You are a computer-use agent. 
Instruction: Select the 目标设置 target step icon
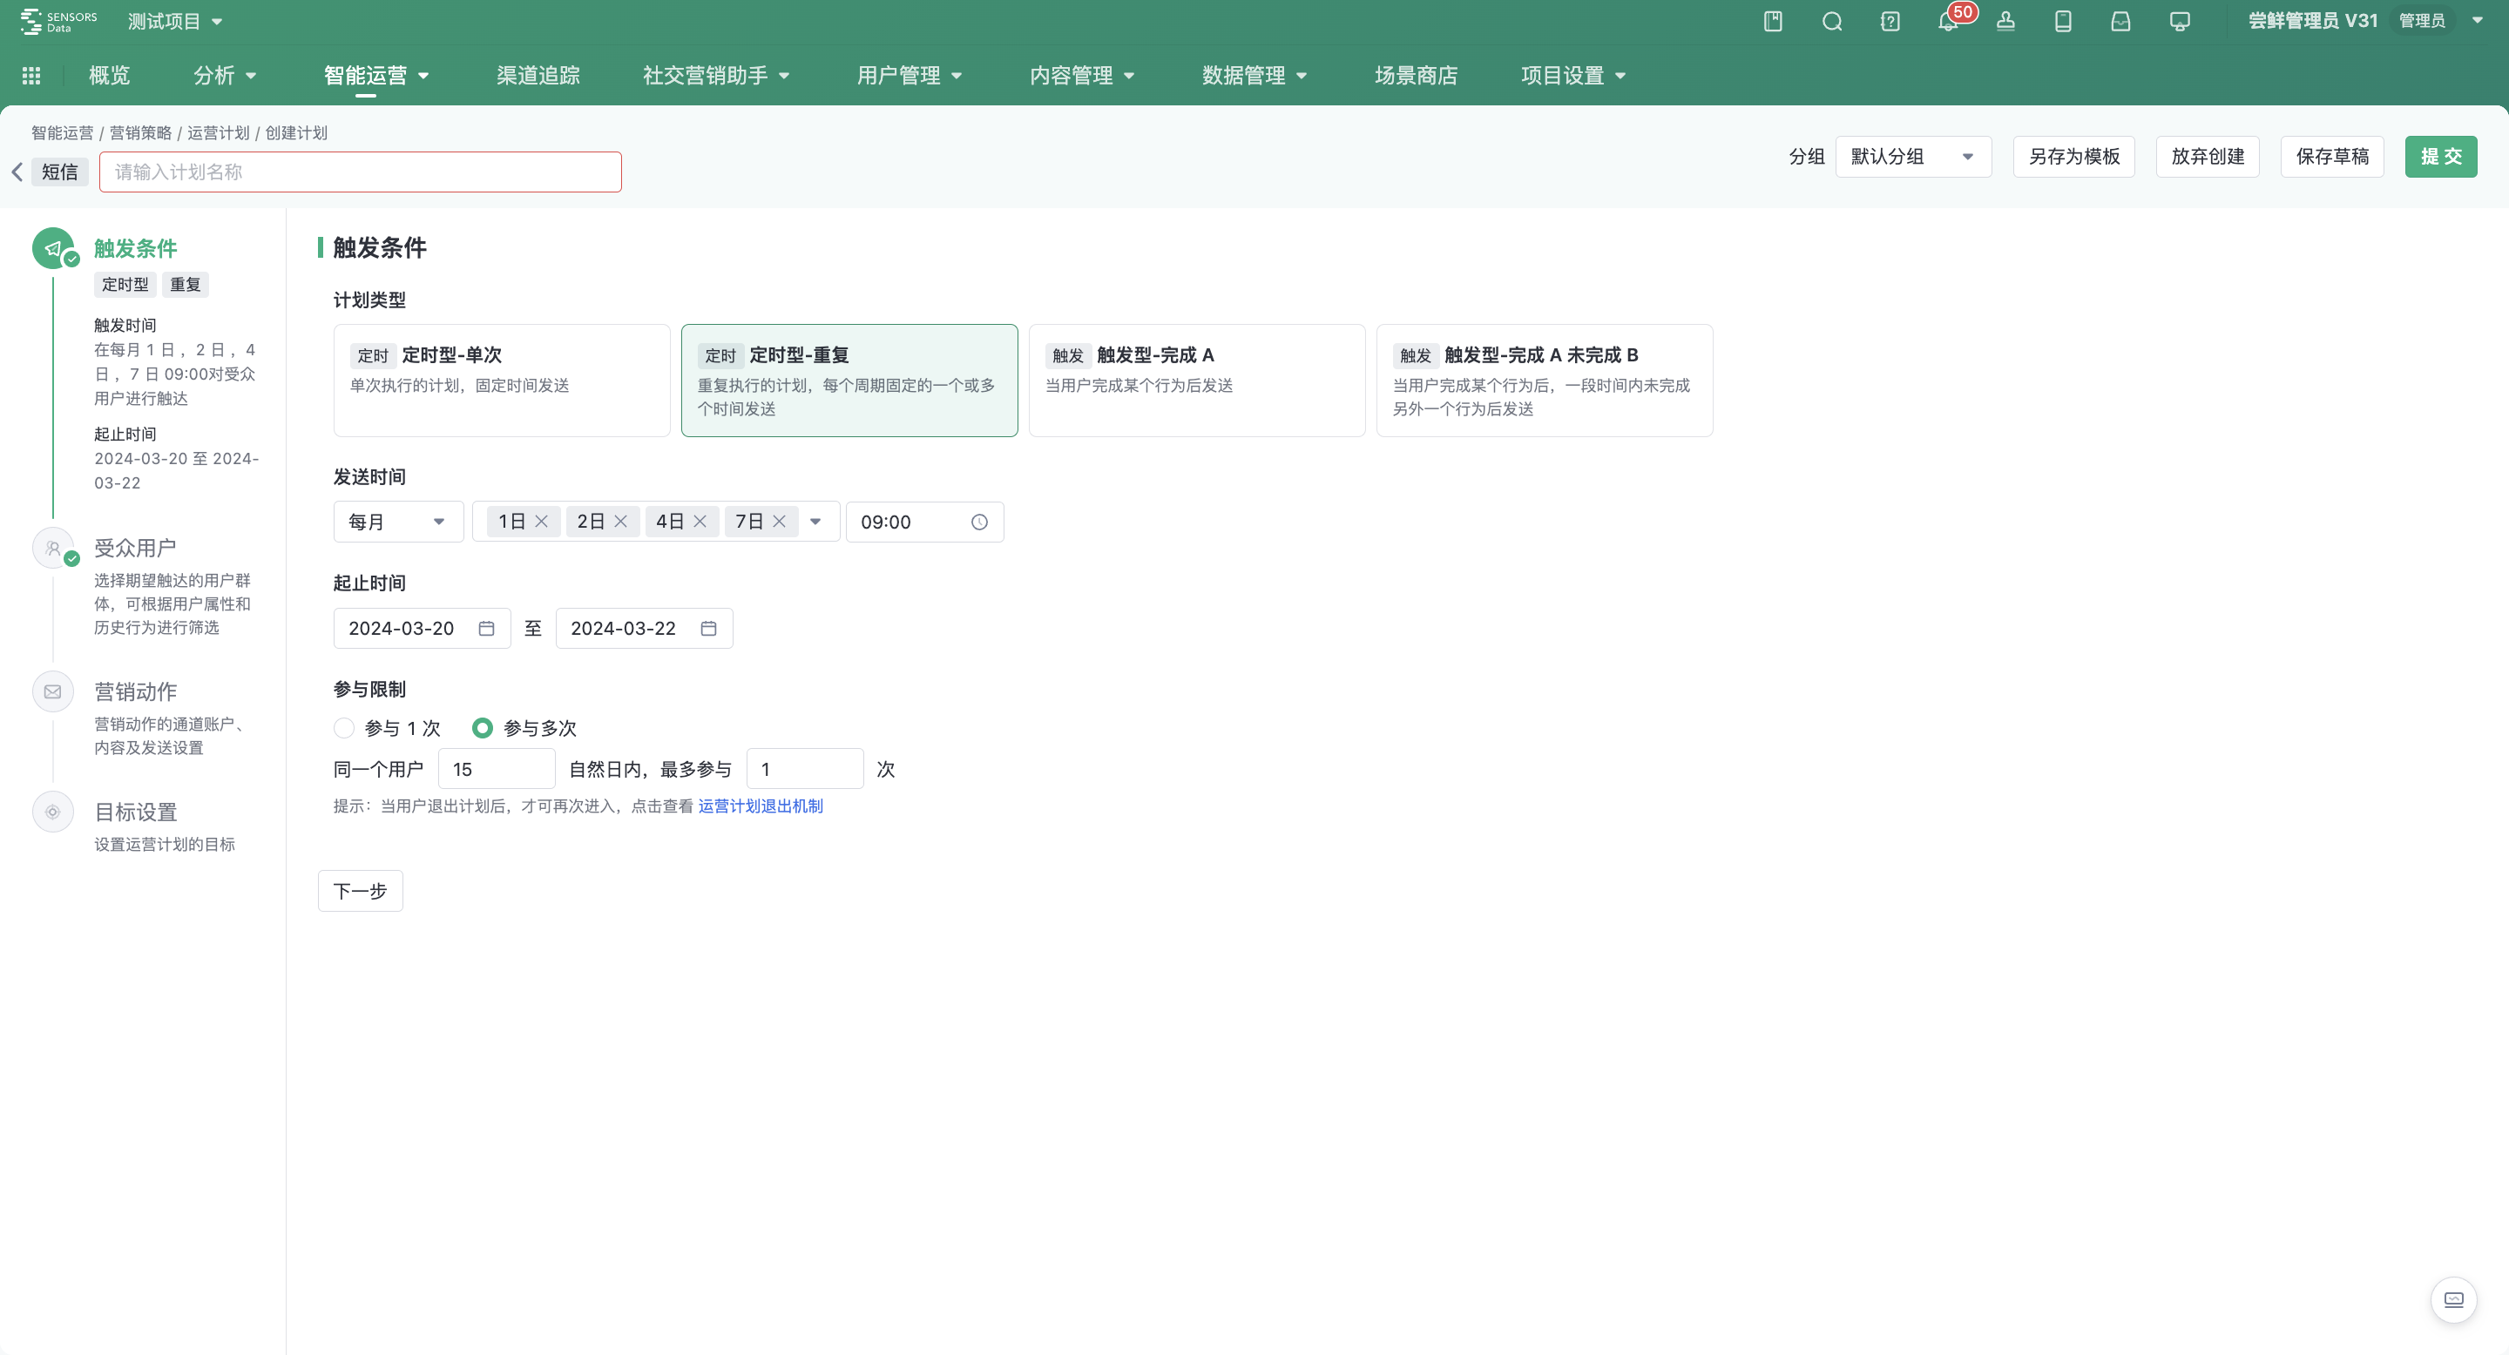pyautogui.click(x=52, y=811)
